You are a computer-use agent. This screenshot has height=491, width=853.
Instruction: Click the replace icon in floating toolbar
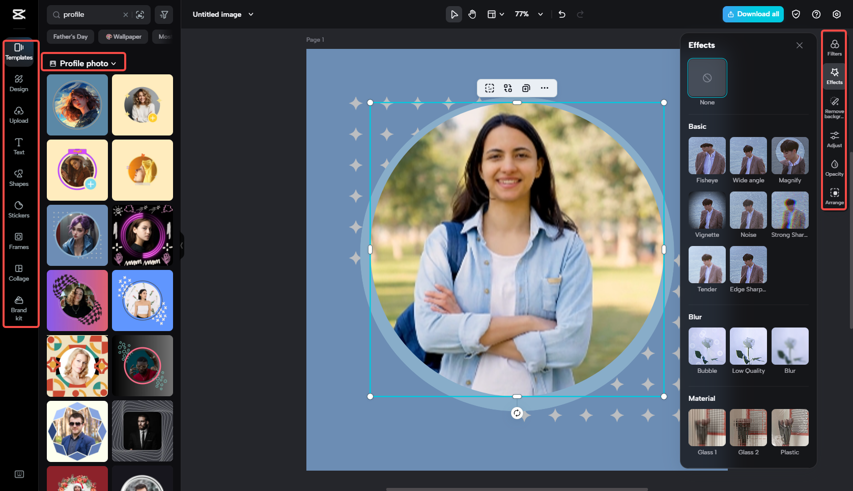[x=508, y=88]
